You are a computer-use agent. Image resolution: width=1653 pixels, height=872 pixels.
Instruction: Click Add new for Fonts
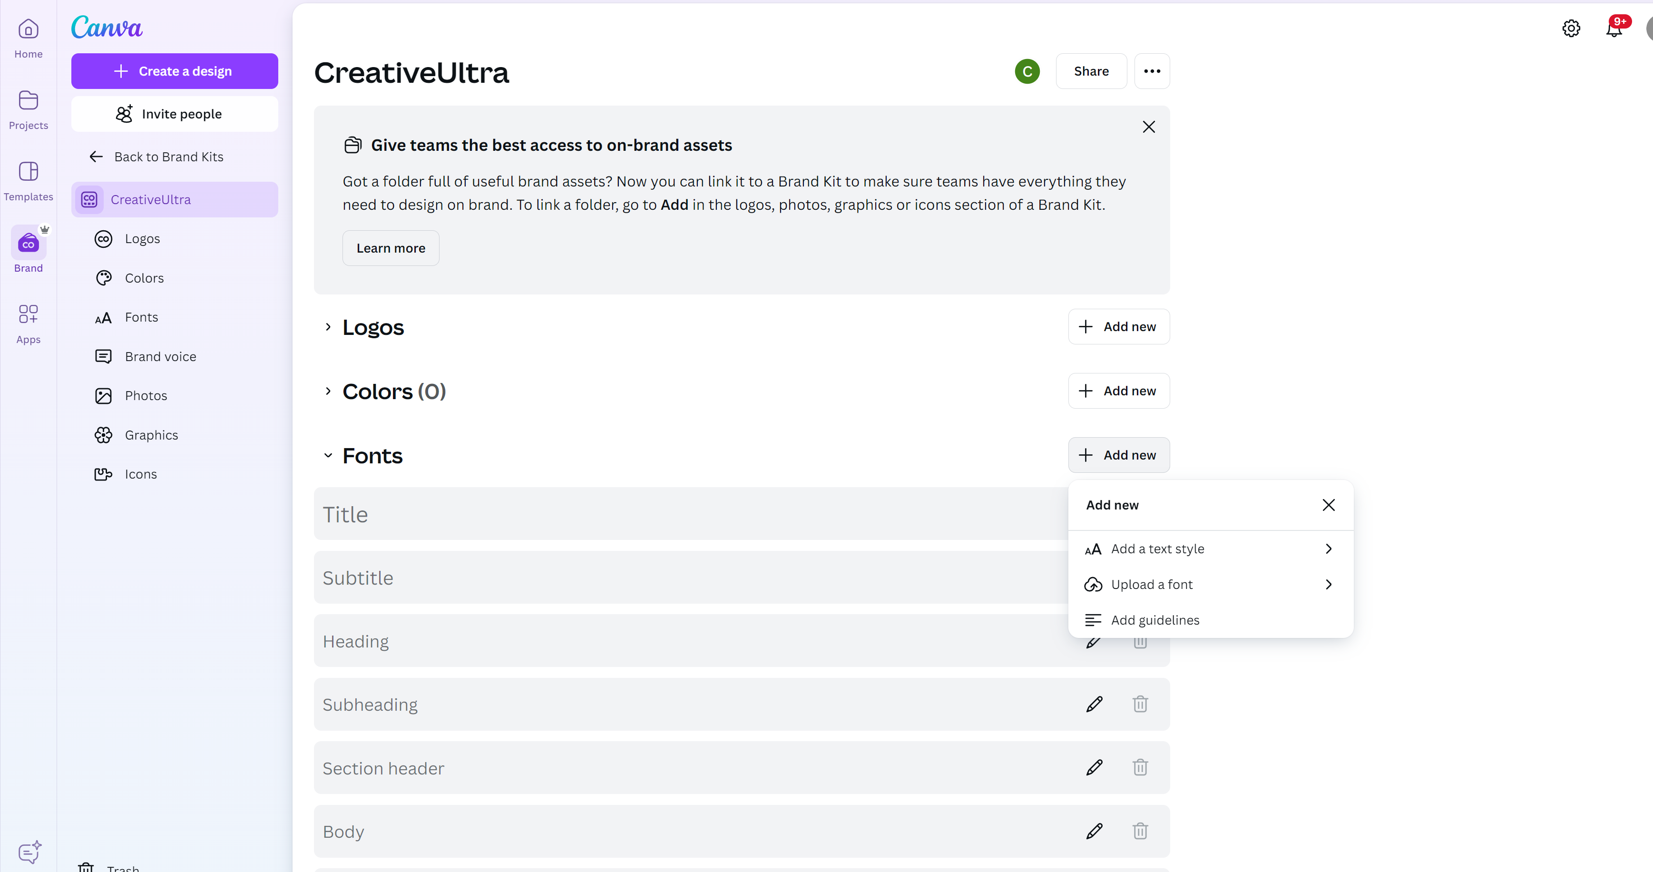click(1118, 455)
